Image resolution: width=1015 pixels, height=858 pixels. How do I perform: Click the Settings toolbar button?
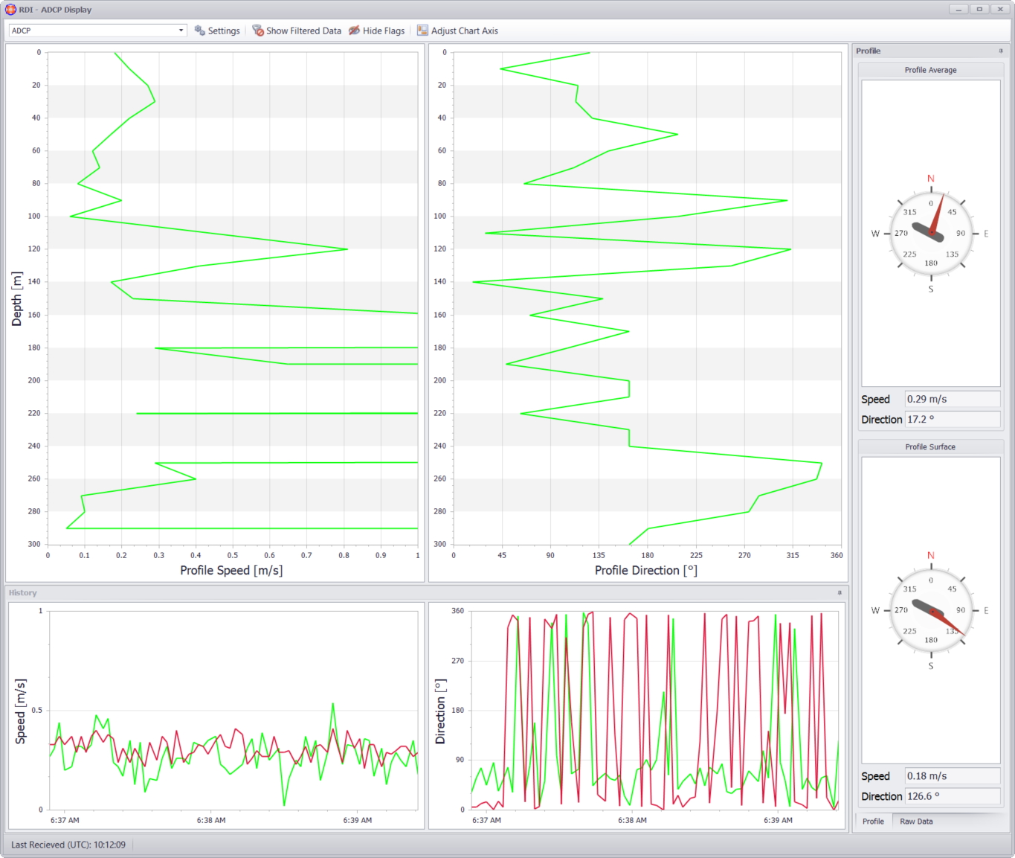point(217,31)
